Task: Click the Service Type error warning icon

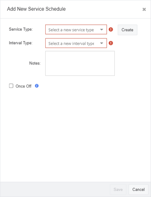Action: point(111,30)
